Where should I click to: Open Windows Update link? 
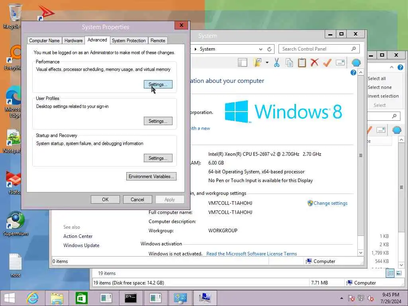tap(81, 245)
